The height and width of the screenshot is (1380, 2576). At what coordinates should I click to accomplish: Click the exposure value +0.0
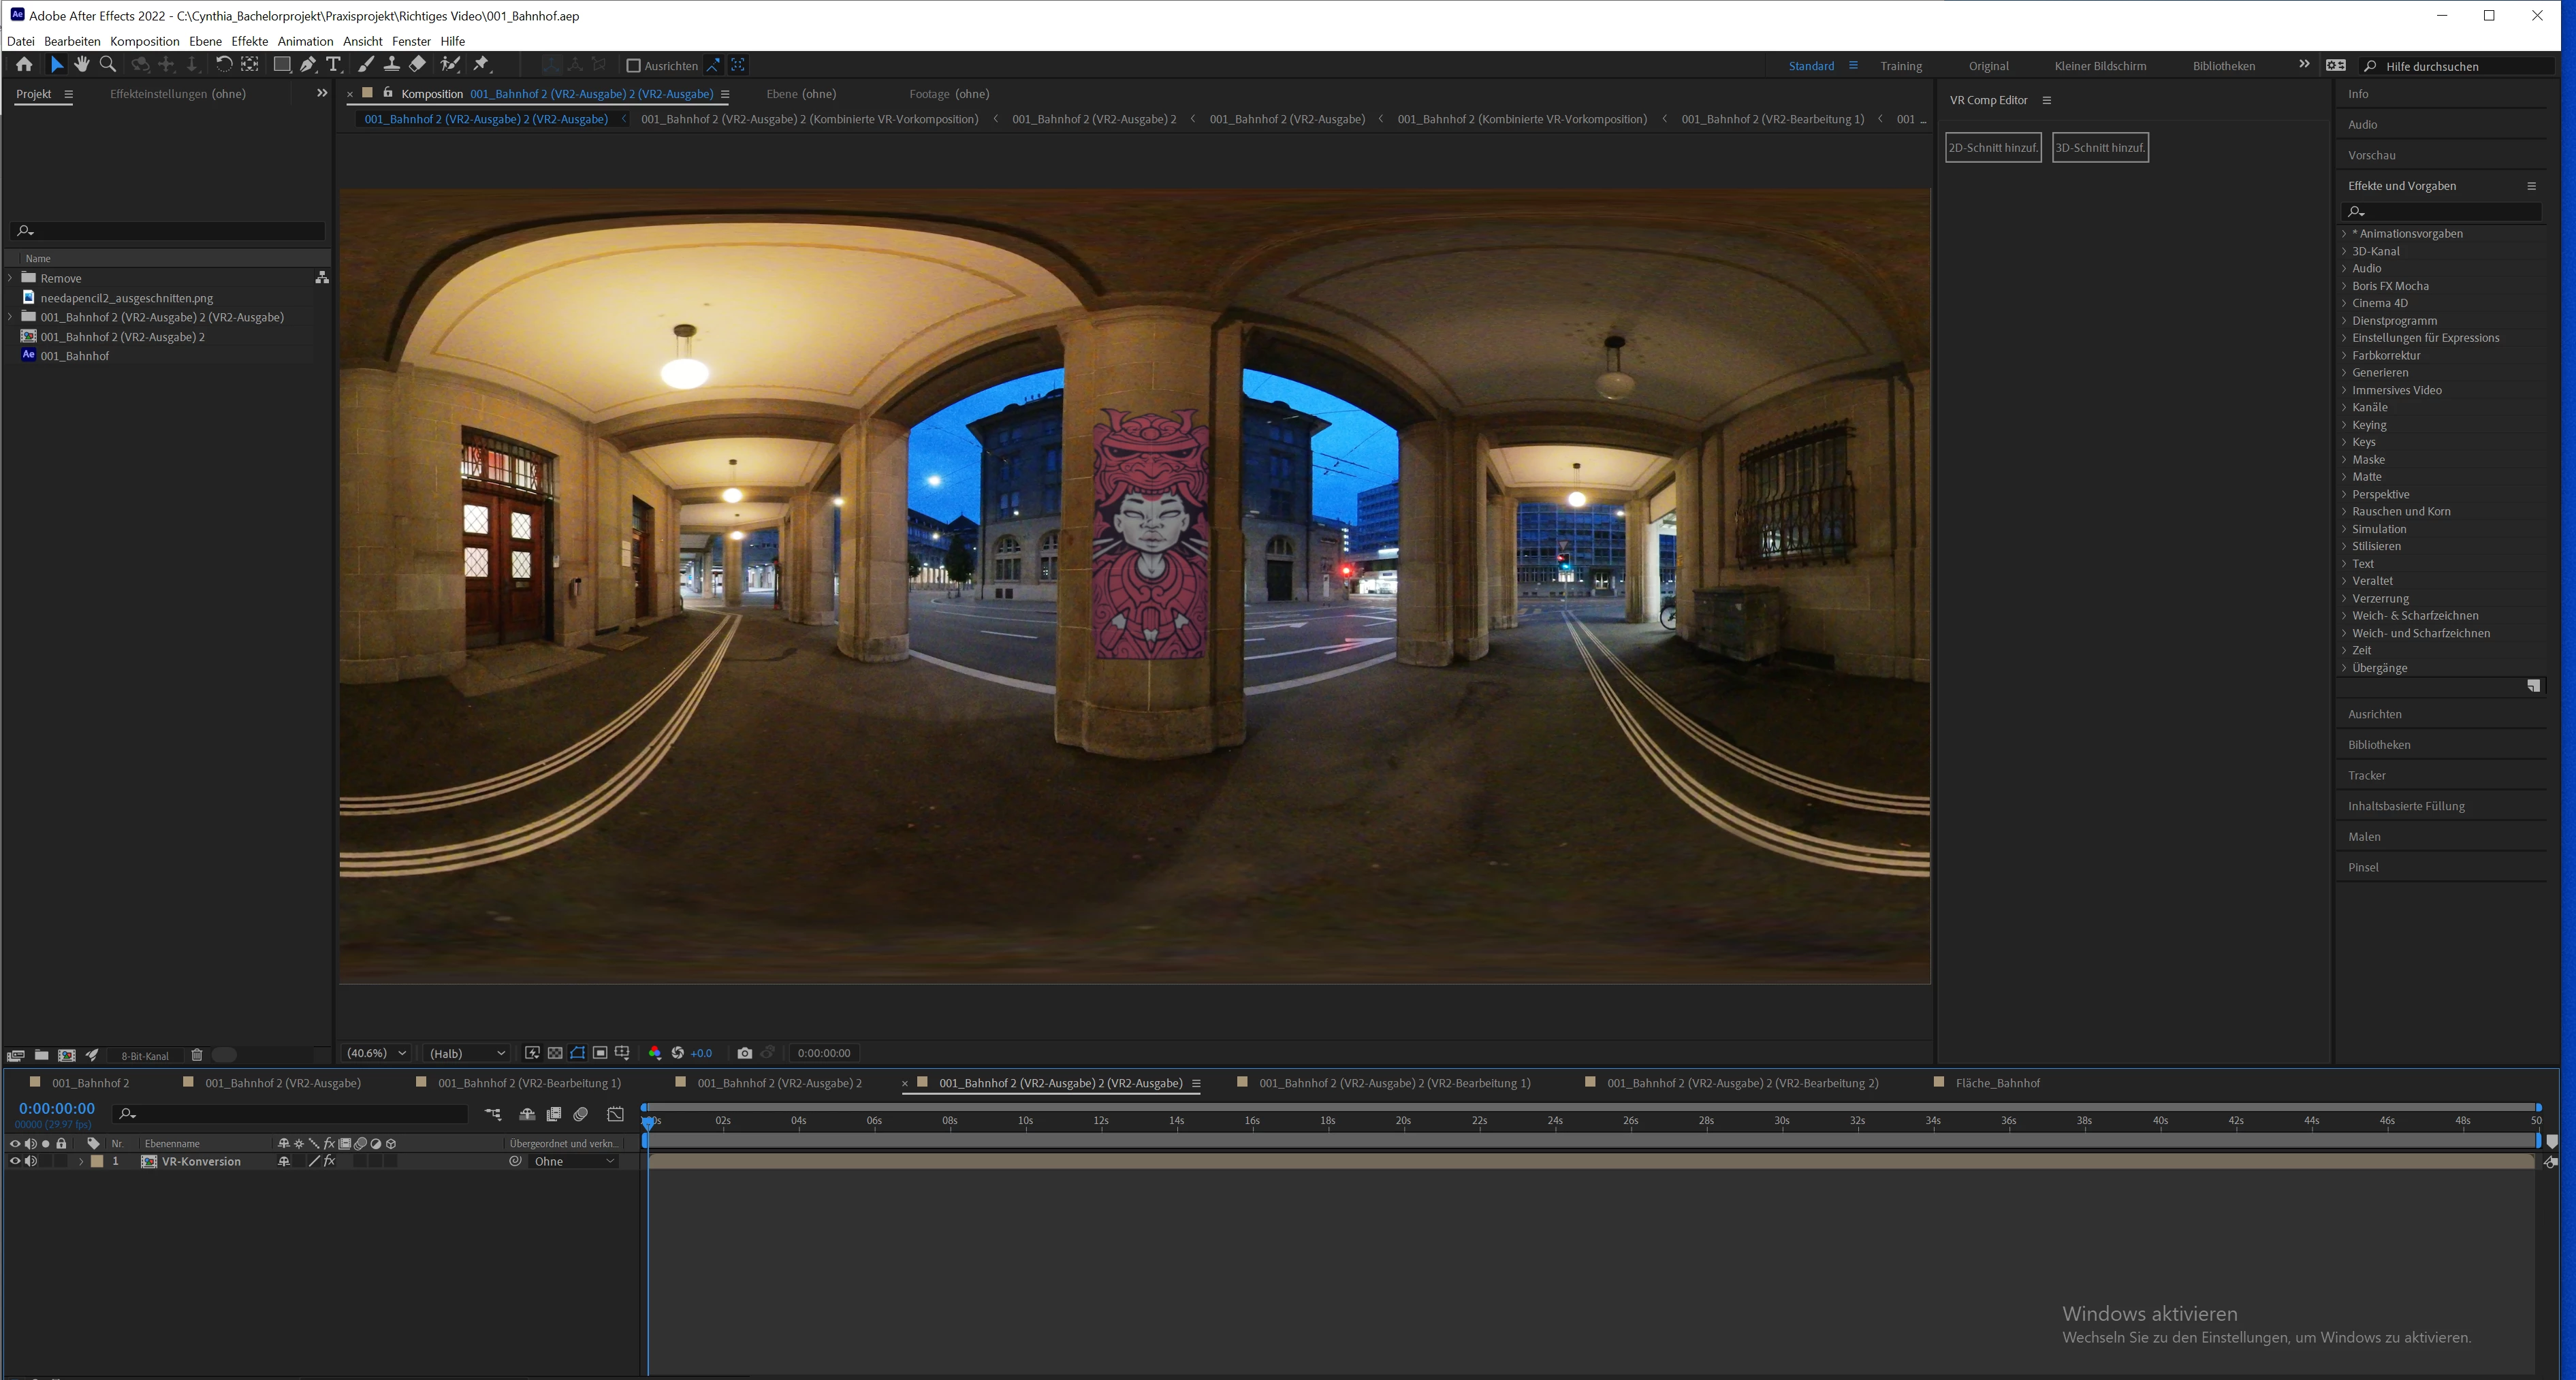[701, 1053]
